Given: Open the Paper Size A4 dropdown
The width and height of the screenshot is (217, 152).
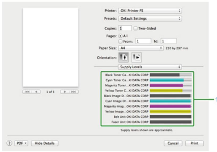Looking at the screenshot, I should [141, 49].
